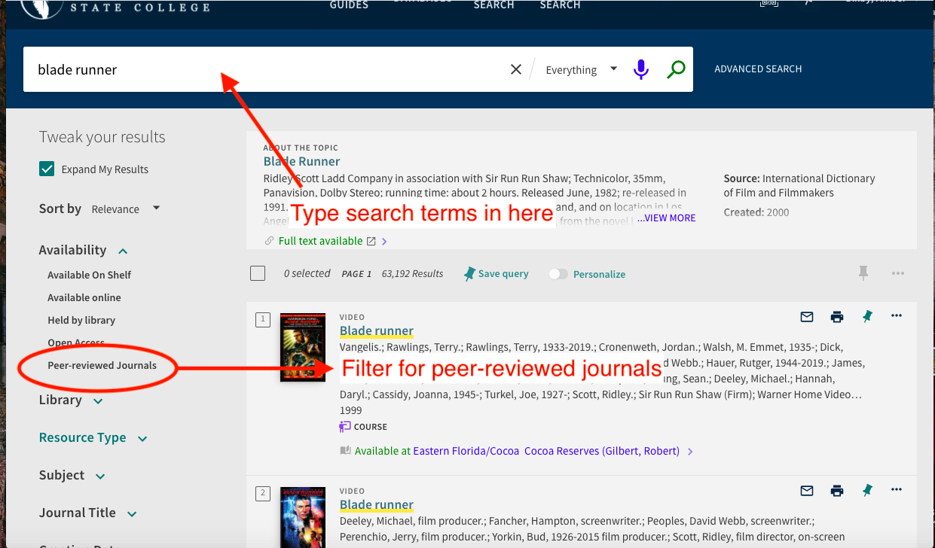Pin the second Blade runner record
Image resolution: width=935 pixels, height=548 pixels.
coord(867,491)
